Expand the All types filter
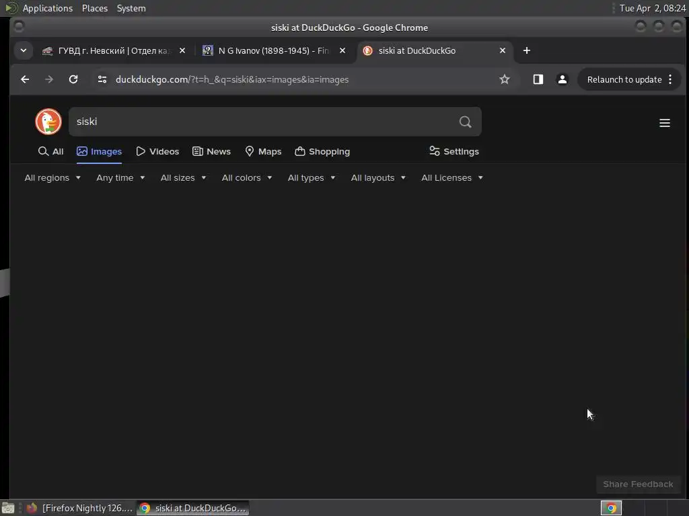The height and width of the screenshot is (516, 689). tap(312, 177)
